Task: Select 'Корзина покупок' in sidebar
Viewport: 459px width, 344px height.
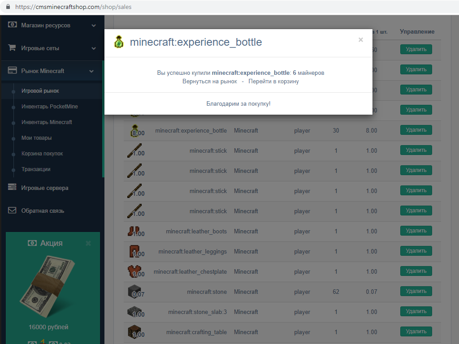Action: pos(42,154)
